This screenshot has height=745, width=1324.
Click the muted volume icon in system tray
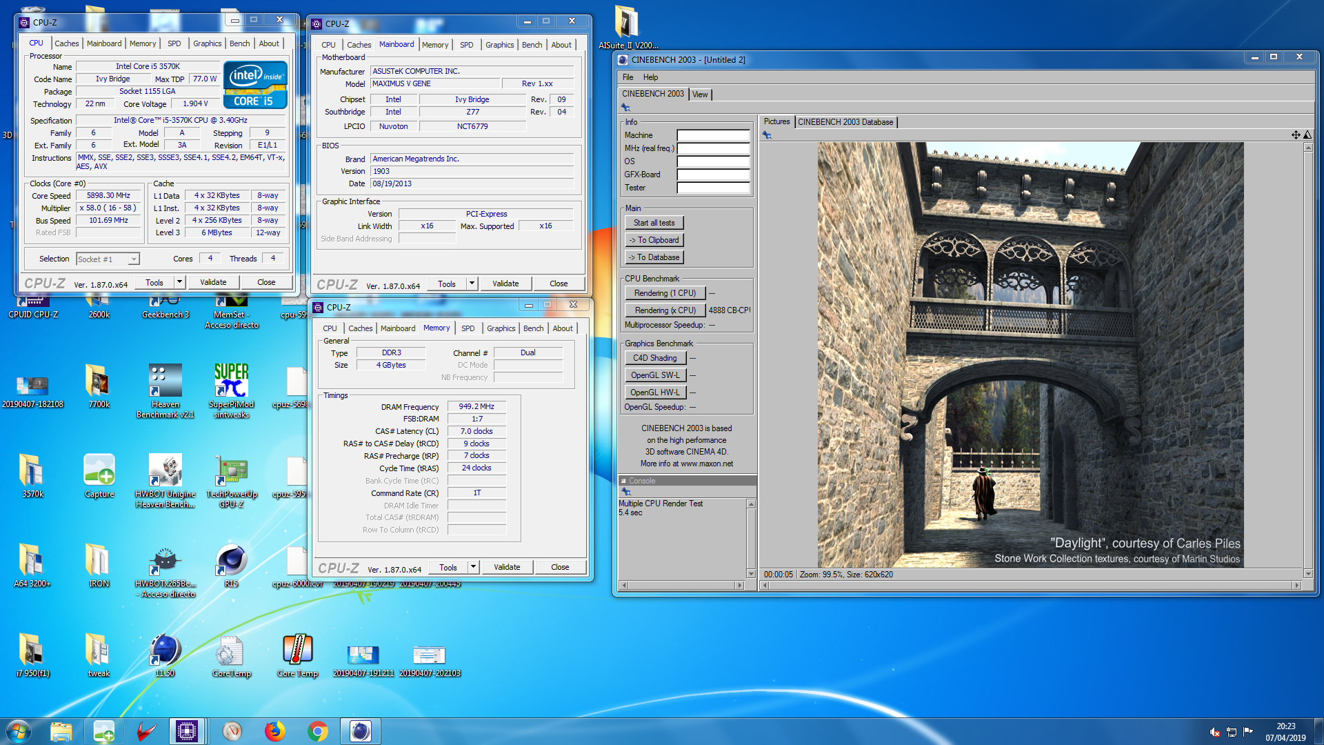click(x=1214, y=732)
